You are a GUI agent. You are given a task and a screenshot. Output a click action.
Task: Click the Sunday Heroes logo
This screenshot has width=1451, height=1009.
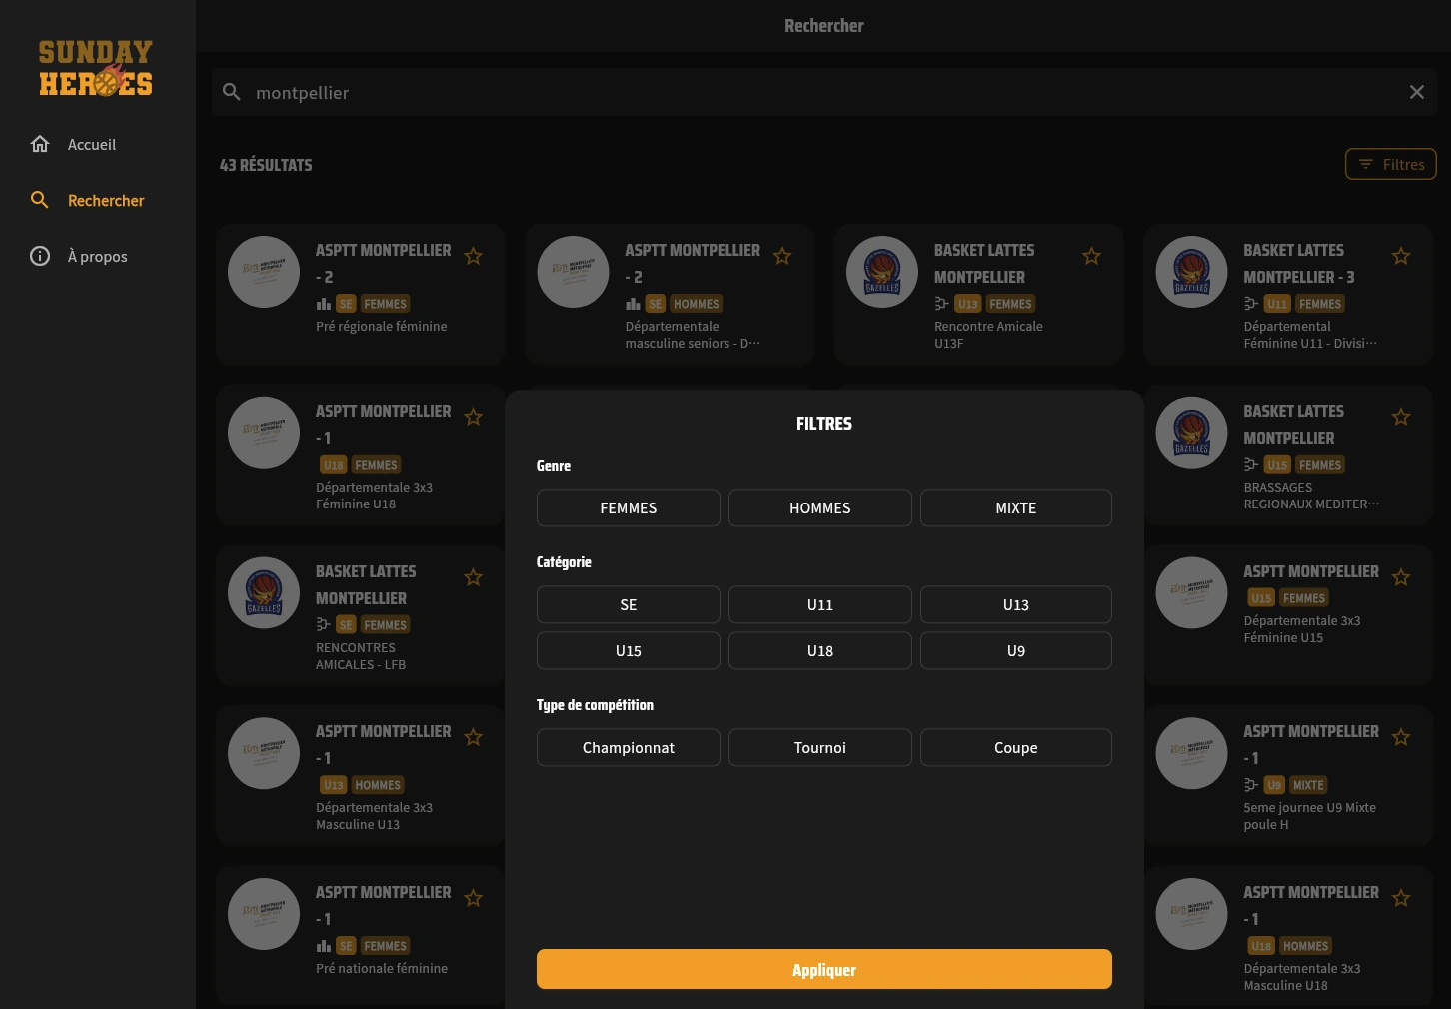point(96,68)
